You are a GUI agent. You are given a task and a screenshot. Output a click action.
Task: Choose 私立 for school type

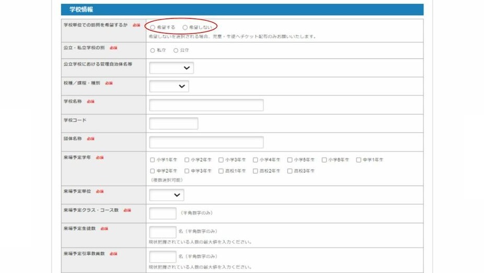click(153, 51)
